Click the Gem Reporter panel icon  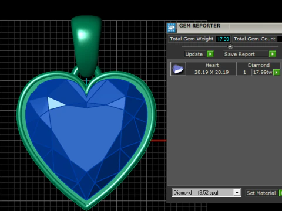tap(172, 28)
